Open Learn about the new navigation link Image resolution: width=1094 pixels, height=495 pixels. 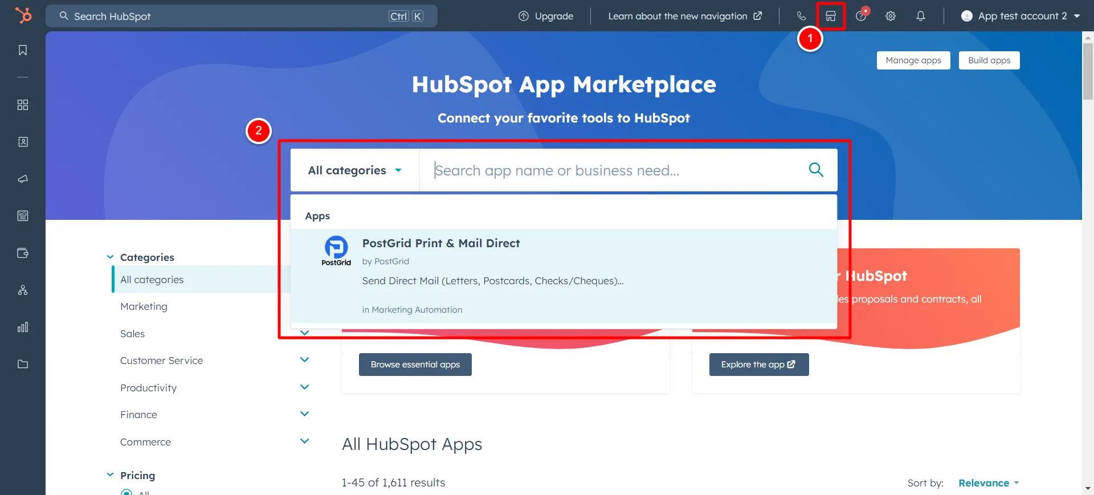[x=685, y=16]
